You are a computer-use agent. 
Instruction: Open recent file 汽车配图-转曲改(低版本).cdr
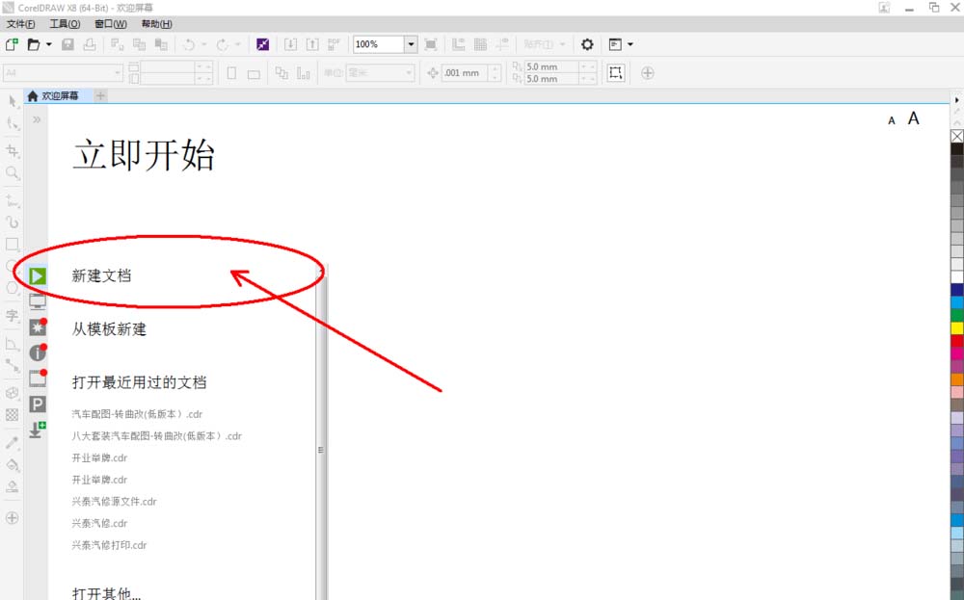click(137, 414)
